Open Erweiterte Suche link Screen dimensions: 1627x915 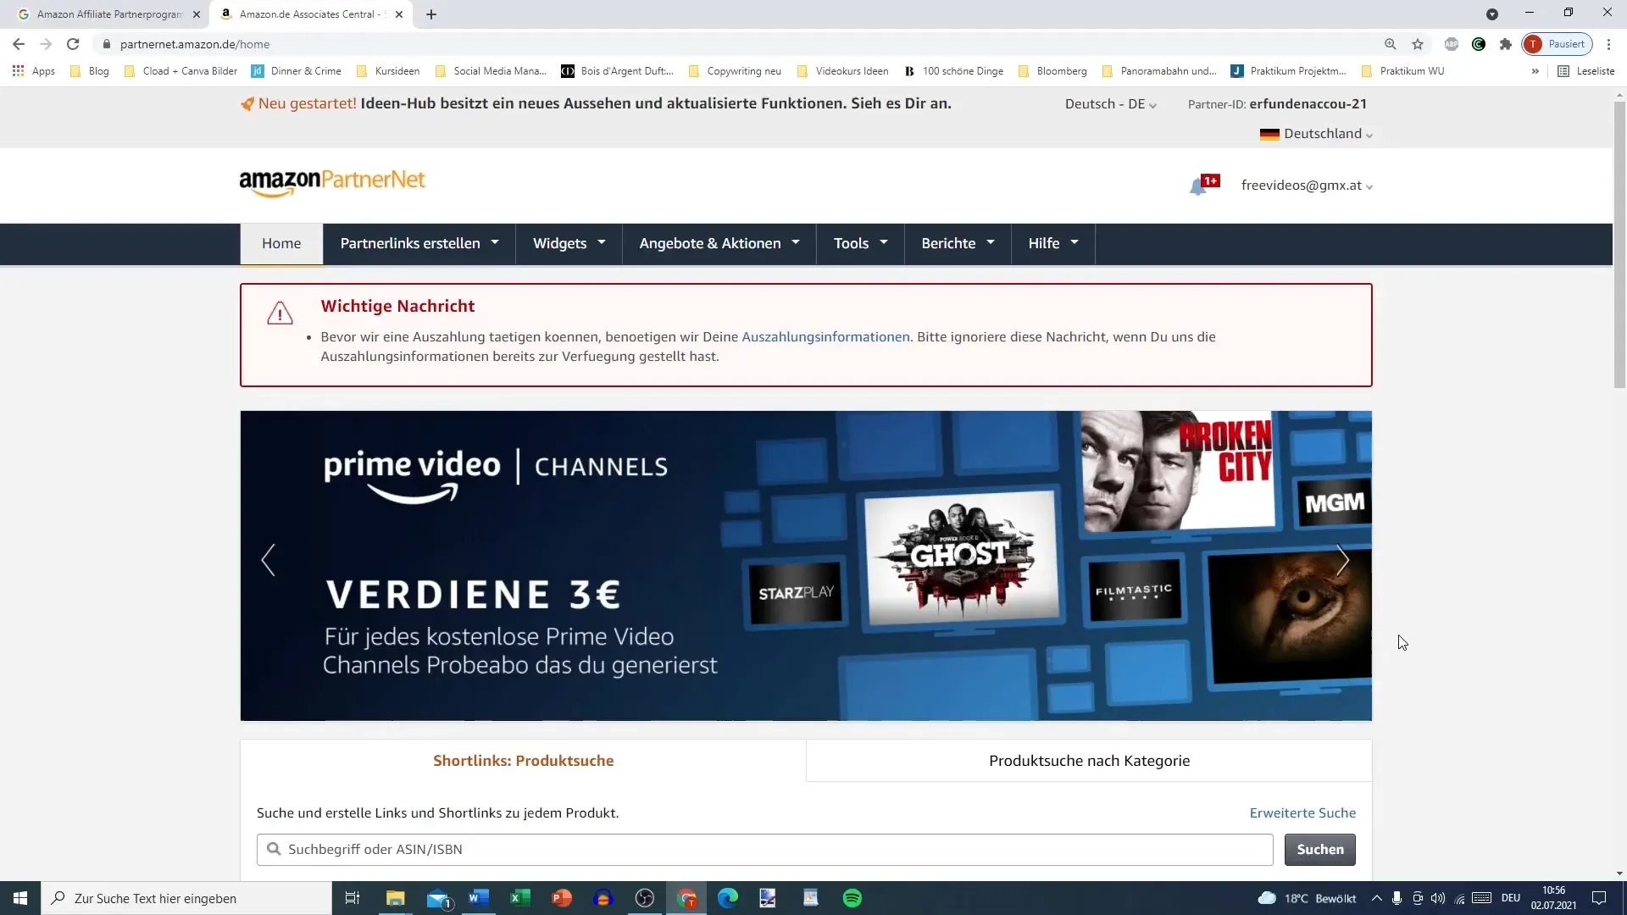1302,813
